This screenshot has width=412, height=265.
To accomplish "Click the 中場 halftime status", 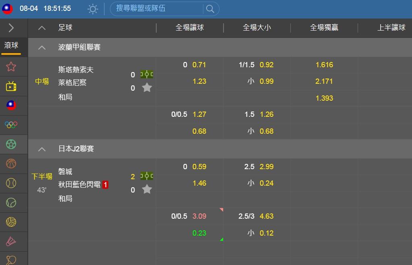I will [x=42, y=81].
